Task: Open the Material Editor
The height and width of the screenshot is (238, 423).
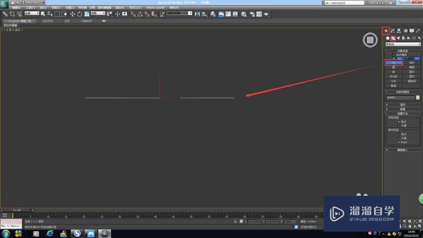Action: pos(244,14)
